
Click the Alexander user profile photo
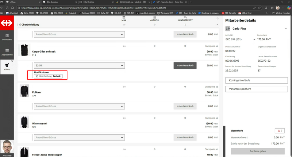(7, 147)
